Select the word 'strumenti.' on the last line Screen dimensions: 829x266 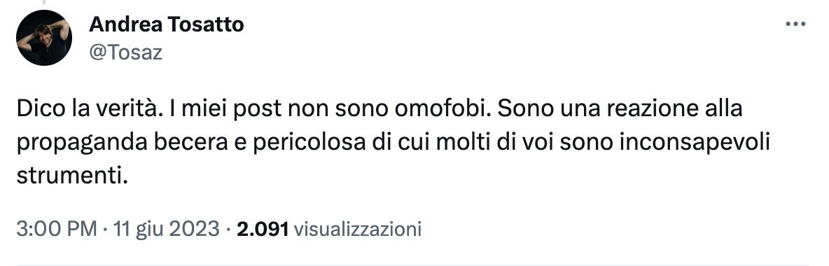coord(72,176)
